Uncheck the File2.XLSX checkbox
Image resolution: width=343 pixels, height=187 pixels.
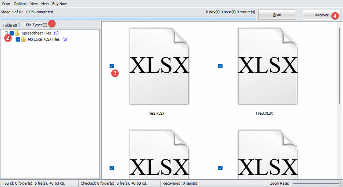coord(112,66)
